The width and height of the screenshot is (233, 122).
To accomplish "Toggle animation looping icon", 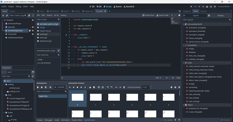I will [55, 87].
